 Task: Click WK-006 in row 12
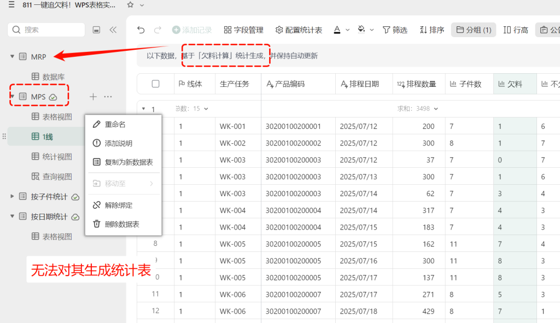(x=238, y=311)
